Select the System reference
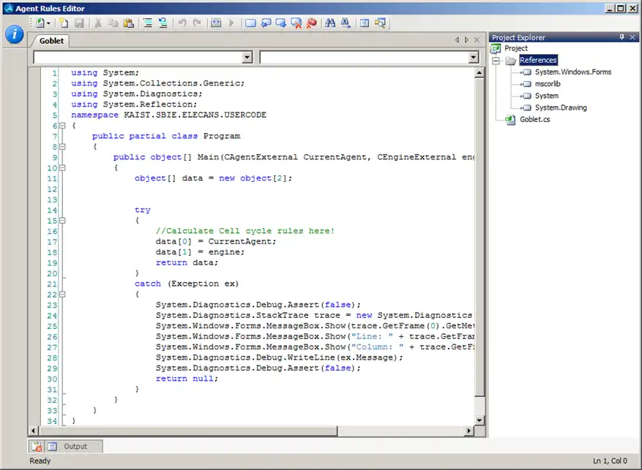 547,96
